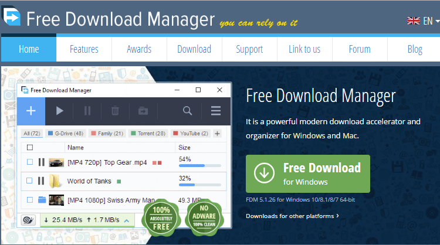Open the Home tab
The height and width of the screenshot is (245, 440).
pos(29,49)
